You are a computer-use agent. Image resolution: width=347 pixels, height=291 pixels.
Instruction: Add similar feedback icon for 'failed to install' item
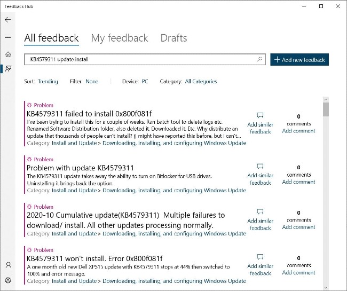(x=261, y=115)
